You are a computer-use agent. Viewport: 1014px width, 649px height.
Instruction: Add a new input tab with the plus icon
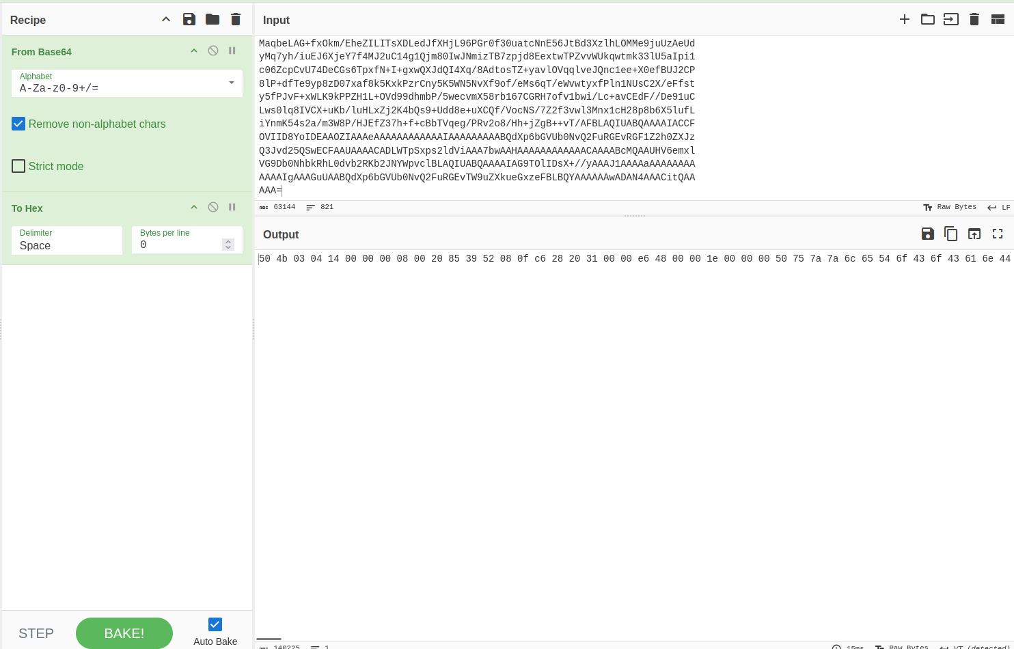click(905, 19)
